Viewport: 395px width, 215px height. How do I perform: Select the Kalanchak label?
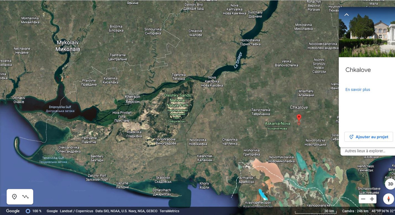pyautogui.click(x=205, y=158)
